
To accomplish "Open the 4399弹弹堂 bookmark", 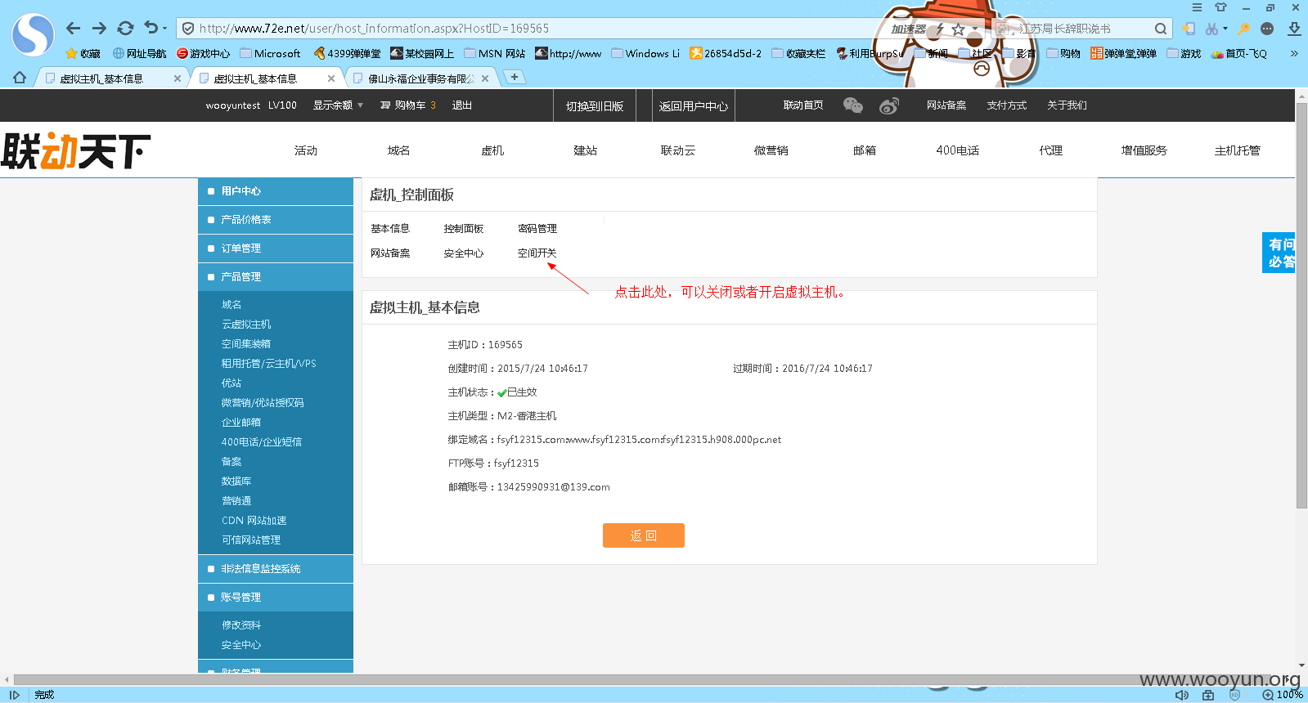I will pos(348,53).
